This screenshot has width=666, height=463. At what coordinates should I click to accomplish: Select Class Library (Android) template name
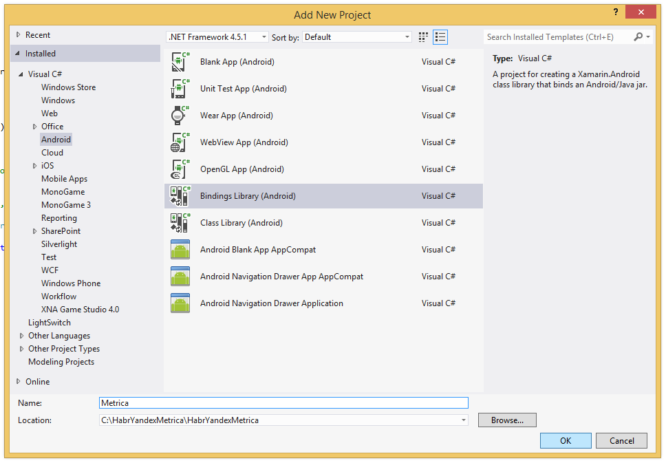[x=241, y=223]
